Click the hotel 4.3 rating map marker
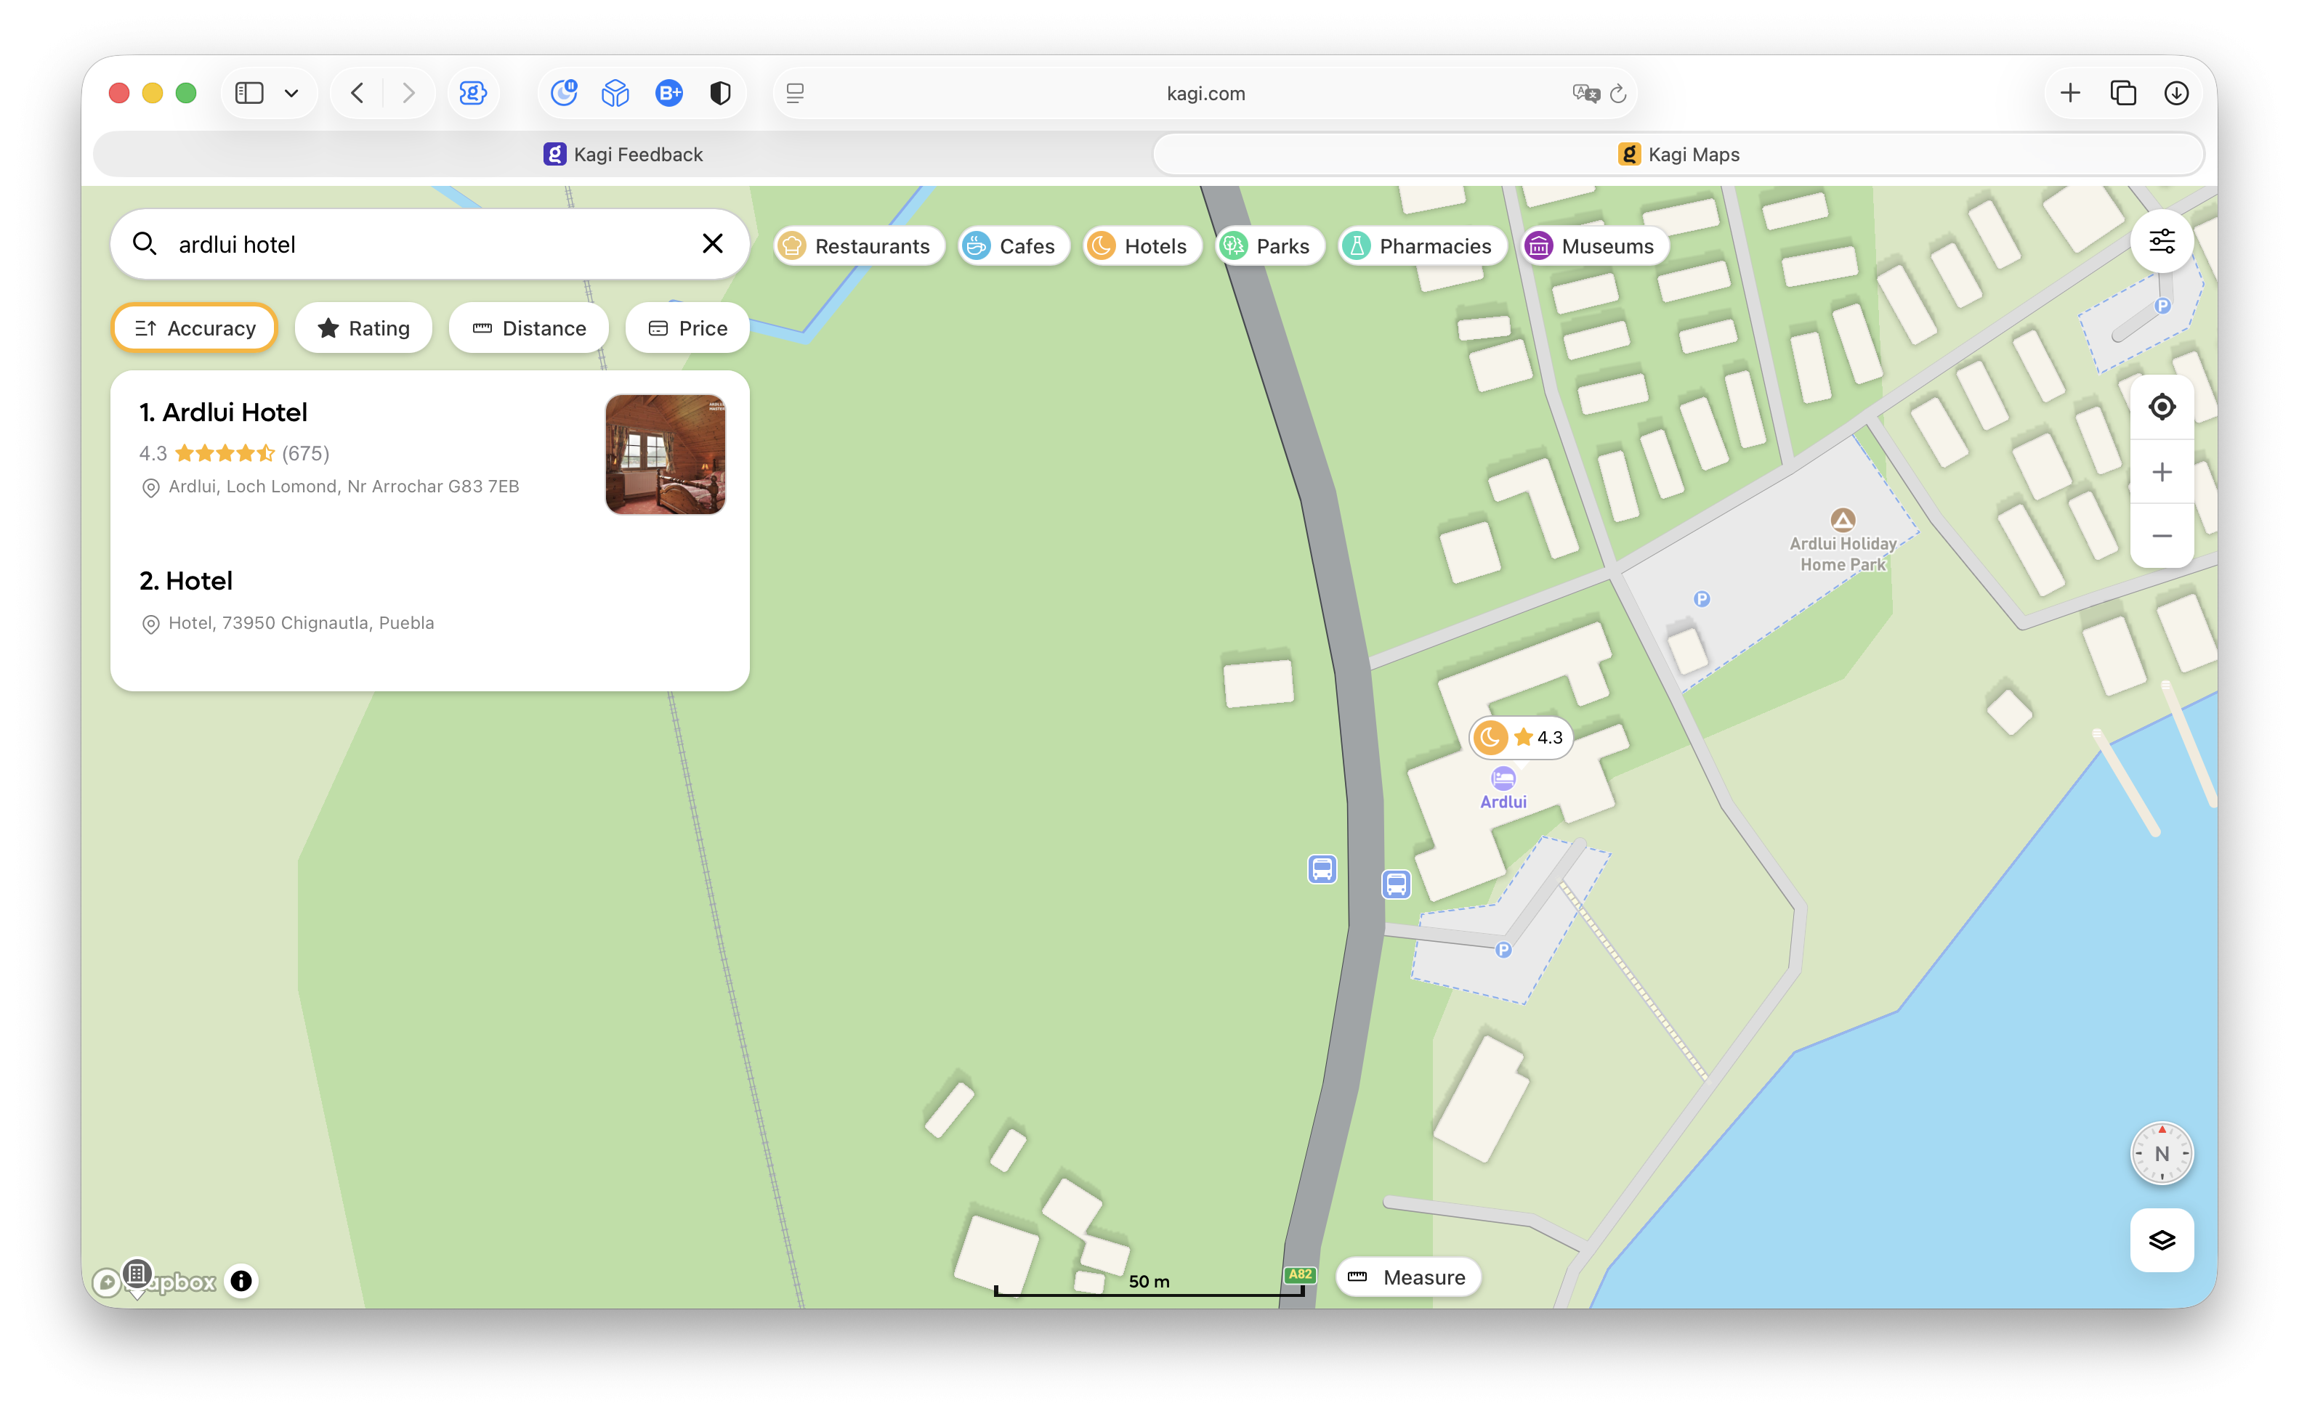Image resolution: width=2299 pixels, height=1416 pixels. tap(1519, 737)
